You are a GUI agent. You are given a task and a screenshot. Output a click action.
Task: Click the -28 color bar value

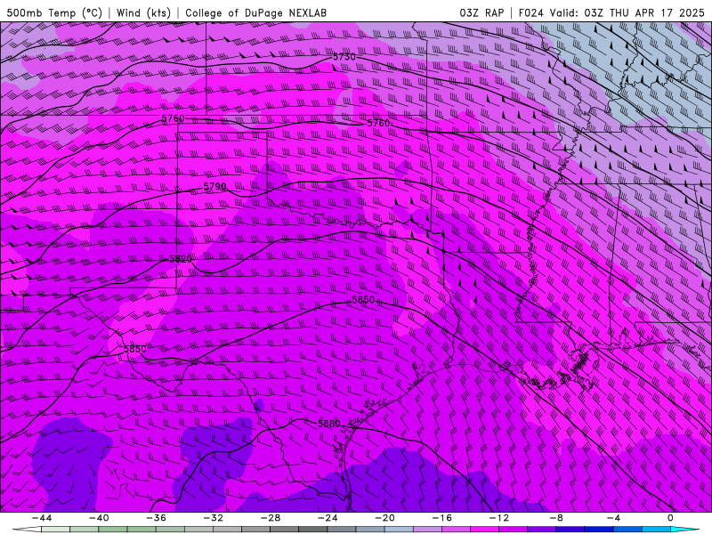tap(271, 518)
